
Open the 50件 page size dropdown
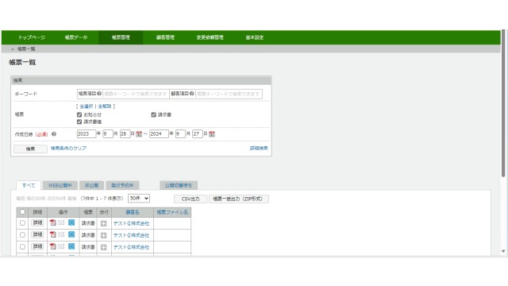pyautogui.click(x=139, y=198)
